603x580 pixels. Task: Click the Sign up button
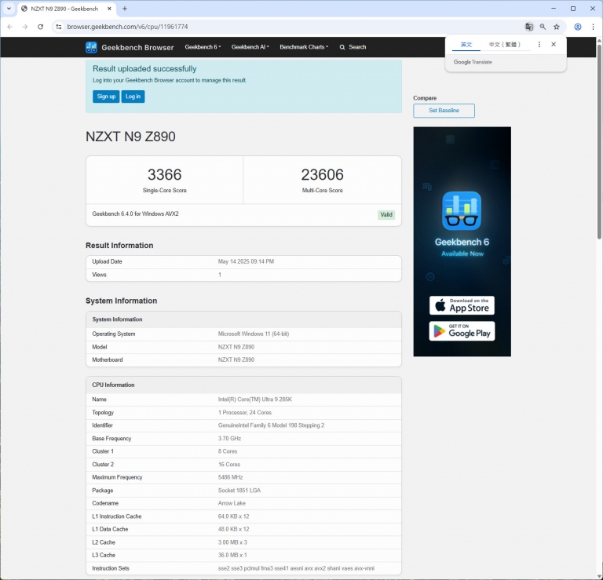click(106, 97)
